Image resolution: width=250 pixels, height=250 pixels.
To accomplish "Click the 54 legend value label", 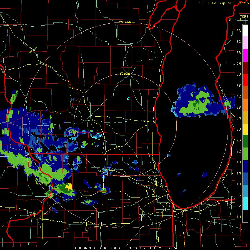I will [239, 63].
